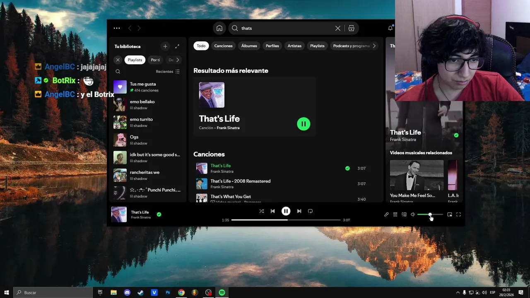Screen dimensions: 530x298
Task: Toggle saved checkmark on That's Life row
Action: pos(347,168)
